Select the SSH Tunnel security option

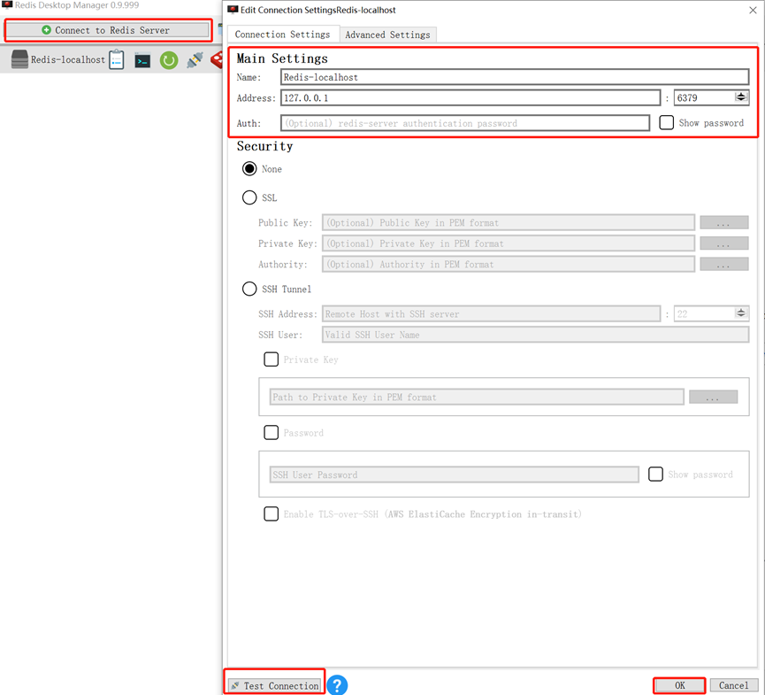pyautogui.click(x=249, y=289)
